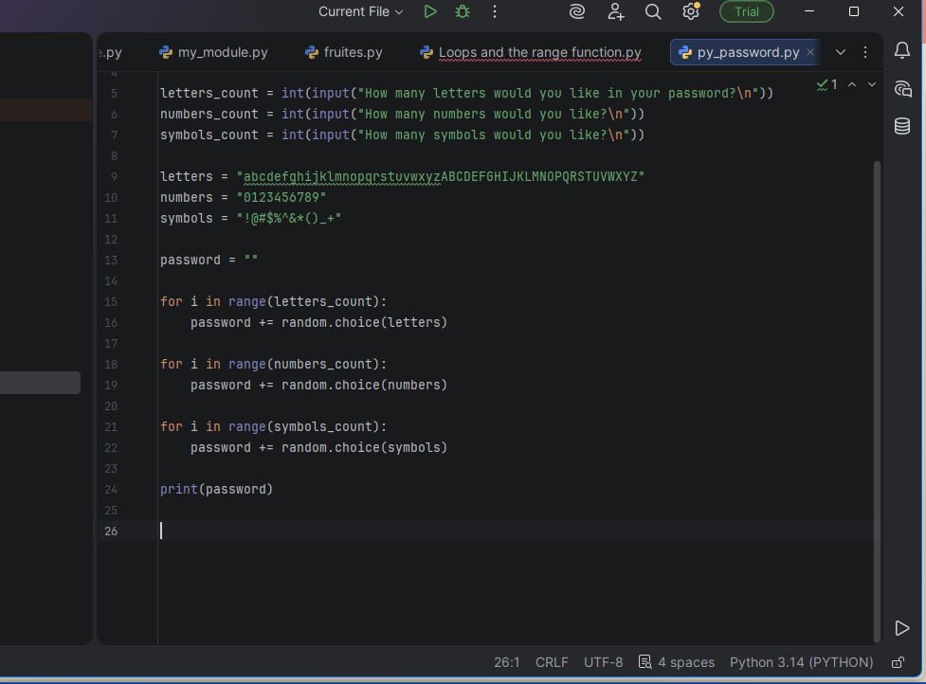Open editor tab options three-dot menu
The height and width of the screenshot is (684, 926).
(865, 52)
